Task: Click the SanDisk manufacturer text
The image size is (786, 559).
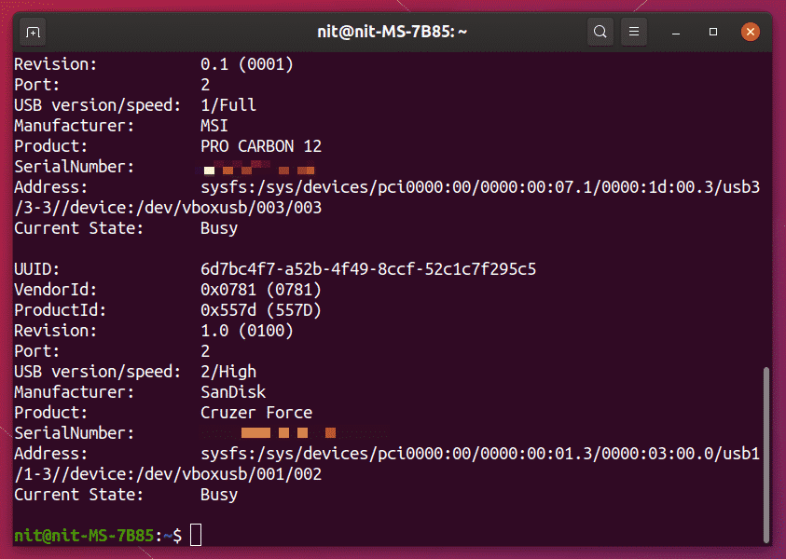Action: [233, 392]
